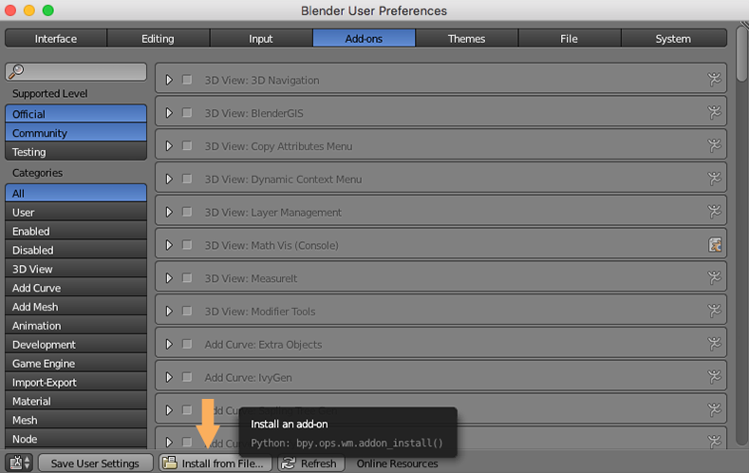749x473 pixels.
Task: Open the System tab
Action: (x=673, y=38)
